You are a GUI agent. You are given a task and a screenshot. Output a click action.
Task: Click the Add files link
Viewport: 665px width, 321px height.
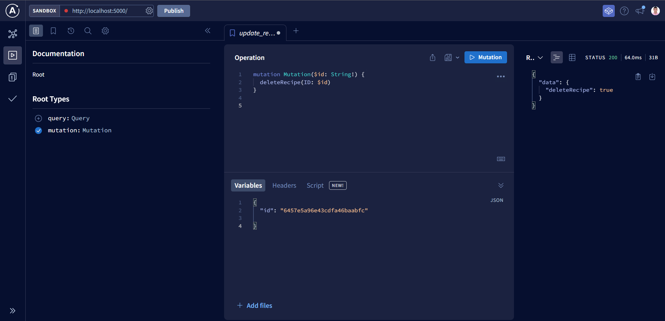255,305
